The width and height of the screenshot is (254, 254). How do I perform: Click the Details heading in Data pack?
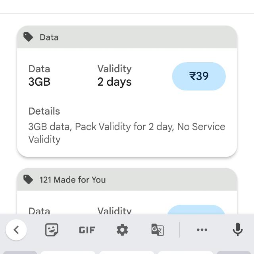tap(44, 111)
